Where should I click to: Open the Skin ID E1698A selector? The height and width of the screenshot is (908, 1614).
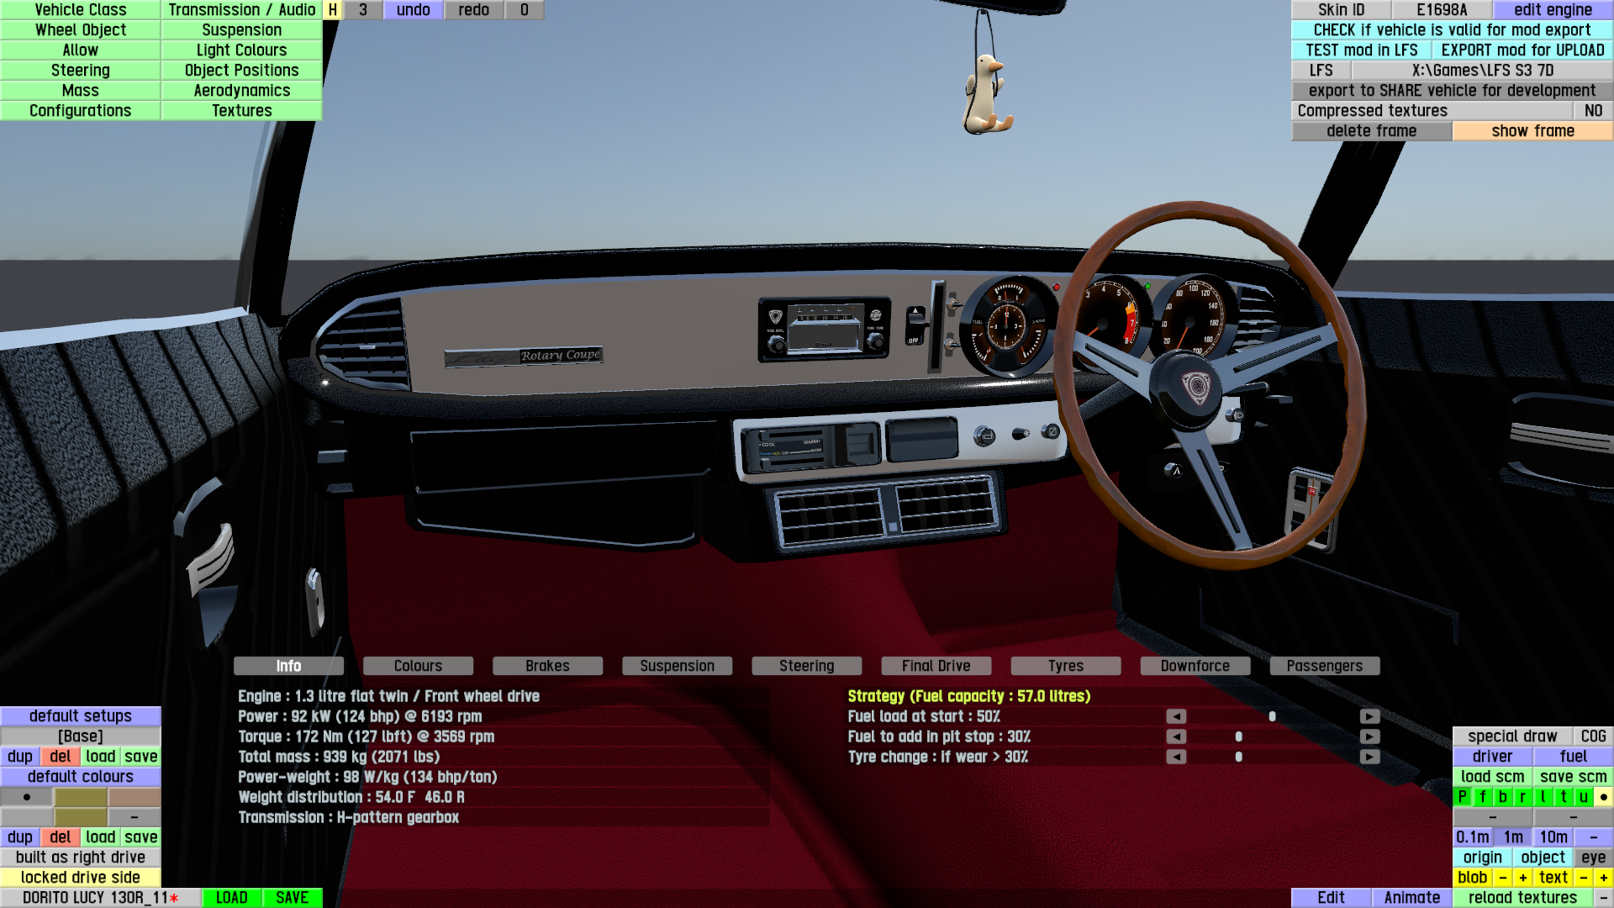coord(1441,10)
